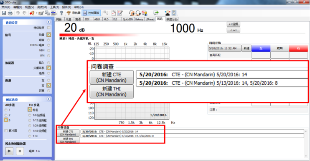Click the Save disk icon in toolbar
The height and width of the screenshot is (161, 310).
pyautogui.click(x=4, y=13)
